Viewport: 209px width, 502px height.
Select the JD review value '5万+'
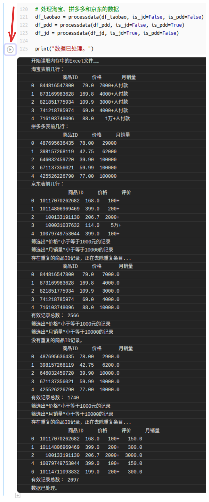(x=116, y=225)
